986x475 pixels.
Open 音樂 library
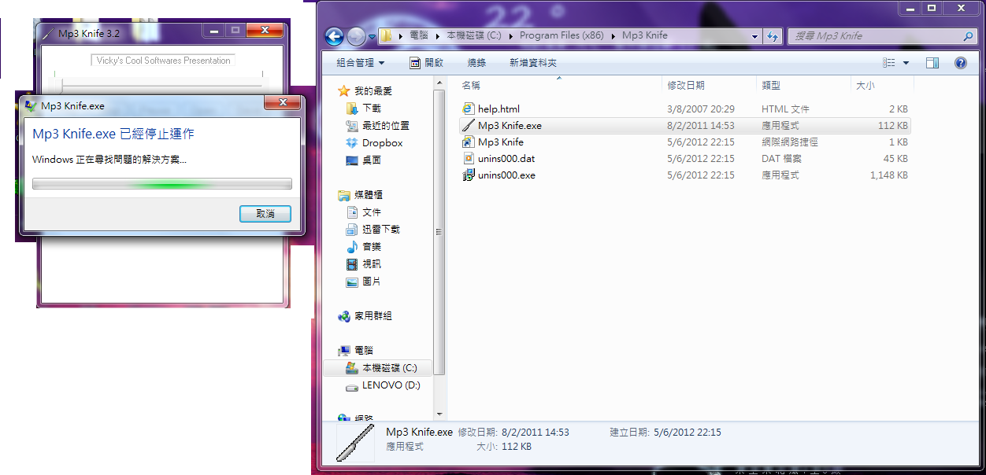371,247
